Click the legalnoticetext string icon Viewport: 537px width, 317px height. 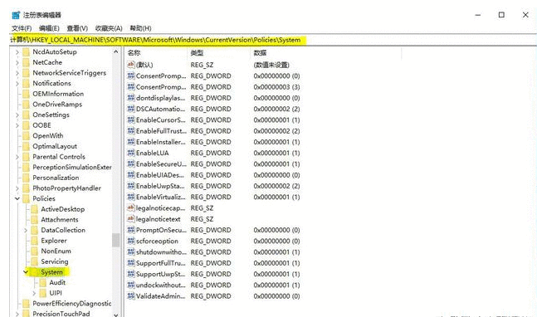(x=130, y=218)
